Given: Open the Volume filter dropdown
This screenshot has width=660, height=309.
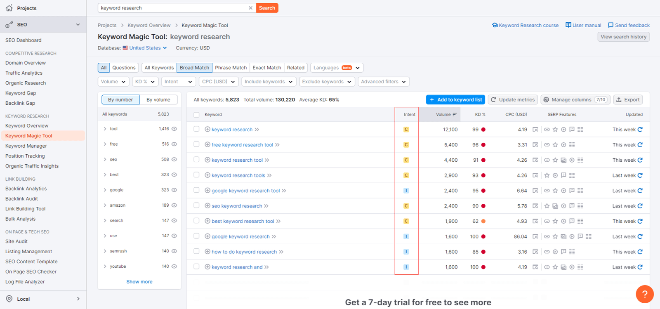Looking at the screenshot, I should pos(113,82).
